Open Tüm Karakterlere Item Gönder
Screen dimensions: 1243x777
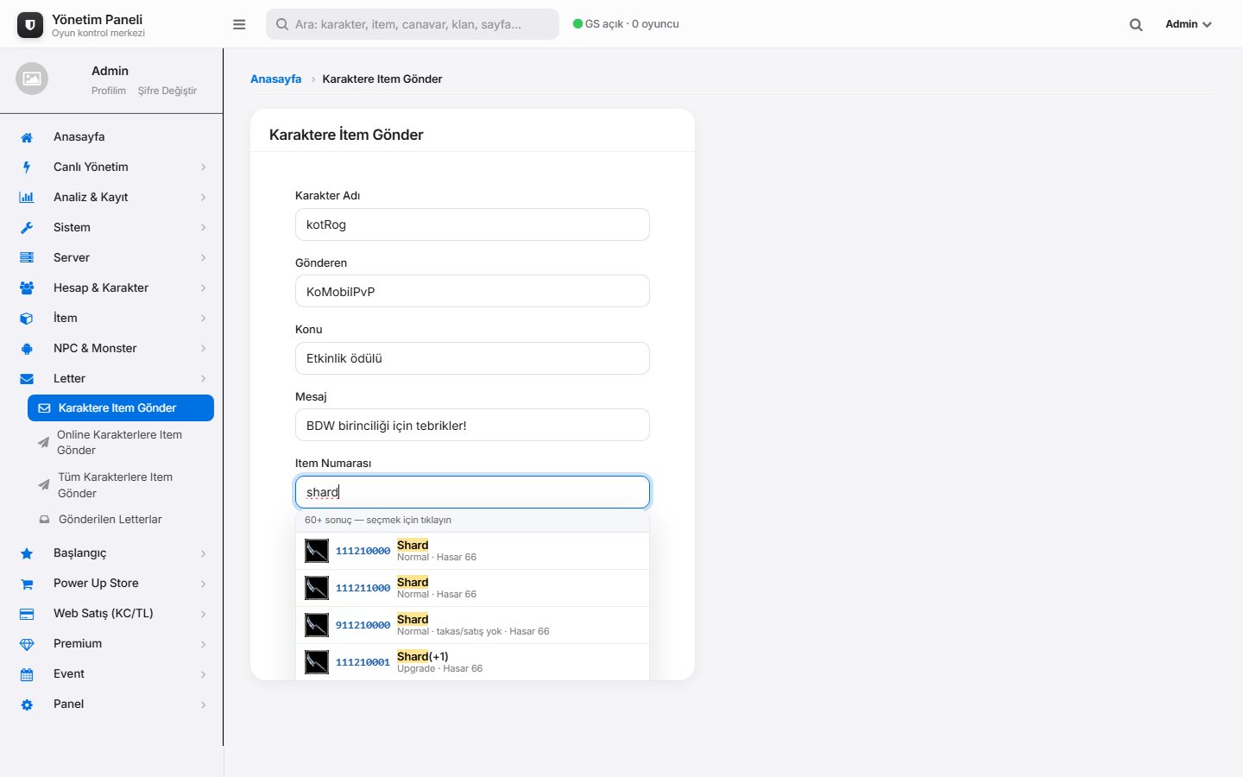[121, 485]
